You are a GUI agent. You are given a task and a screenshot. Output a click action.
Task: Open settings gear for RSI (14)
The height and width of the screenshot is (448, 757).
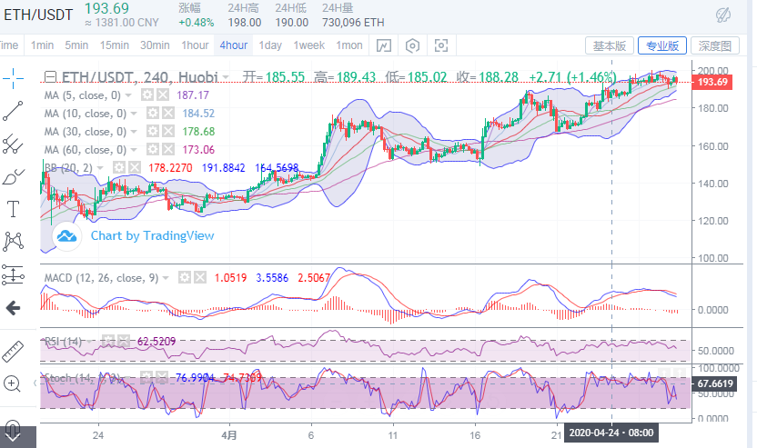108,341
